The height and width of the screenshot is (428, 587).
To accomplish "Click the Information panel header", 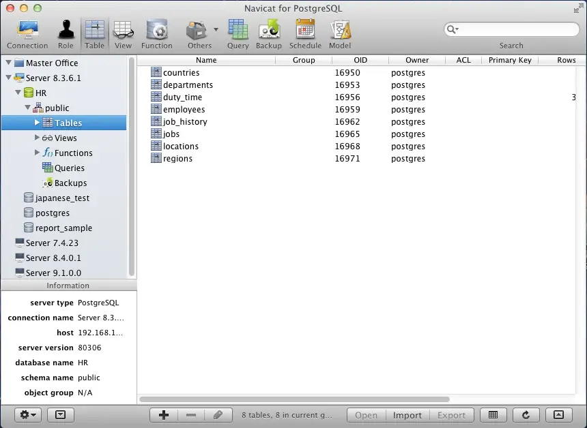I will point(68,286).
